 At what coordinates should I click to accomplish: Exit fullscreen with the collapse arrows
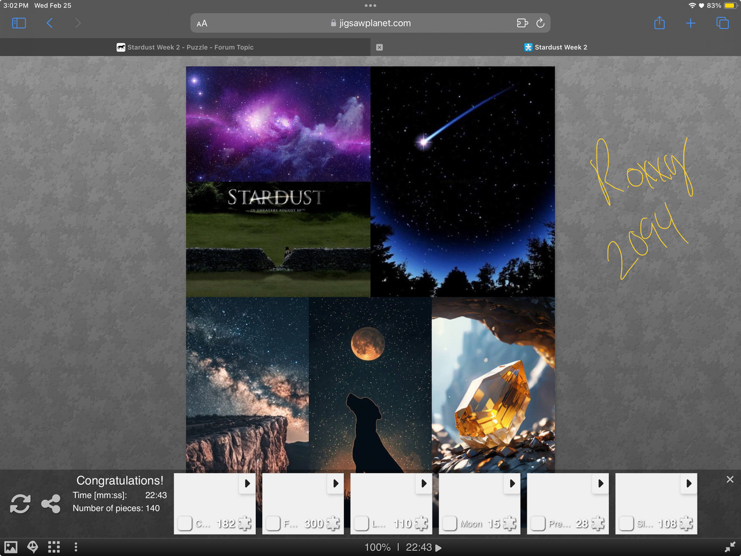(730, 547)
